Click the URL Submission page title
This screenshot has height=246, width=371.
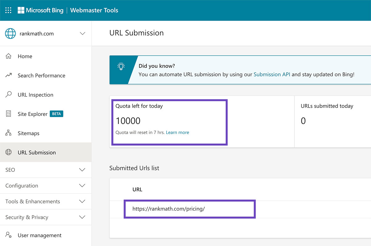137,33
